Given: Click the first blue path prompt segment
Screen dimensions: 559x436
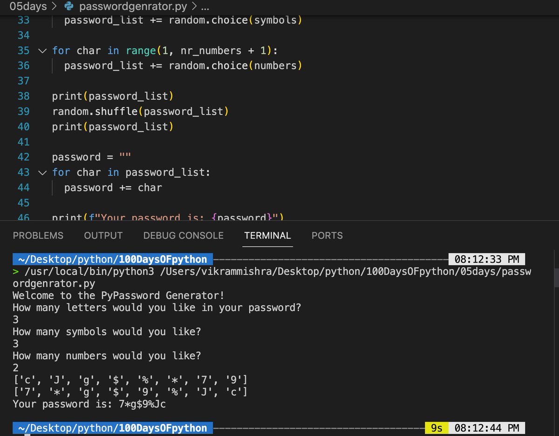Looking at the screenshot, I should coord(113,259).
